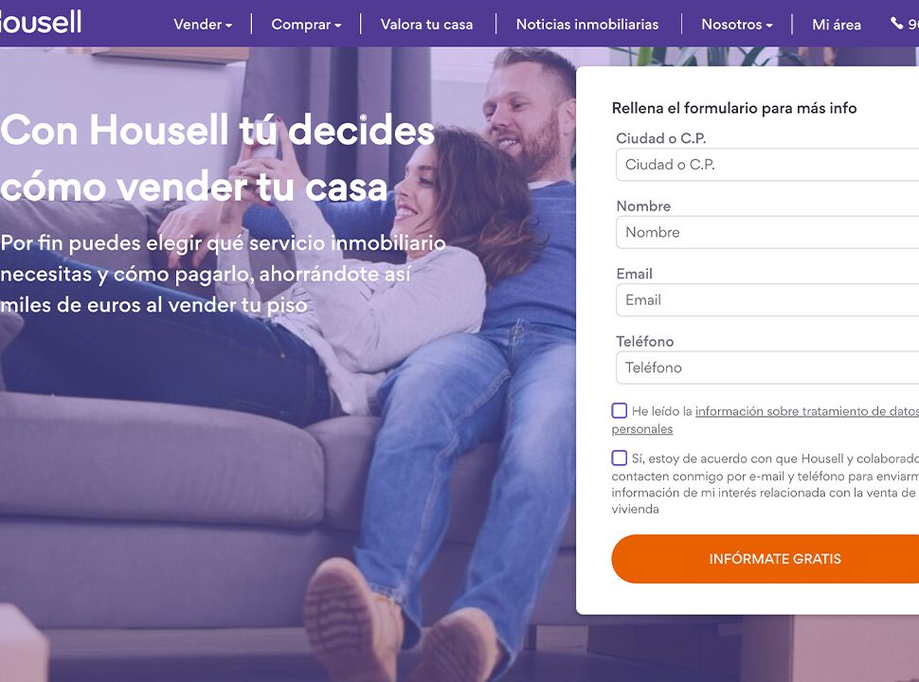
Task: Open información sobre tratamiento de datos link
Action: pyautogui.click(x=807, y=411)
